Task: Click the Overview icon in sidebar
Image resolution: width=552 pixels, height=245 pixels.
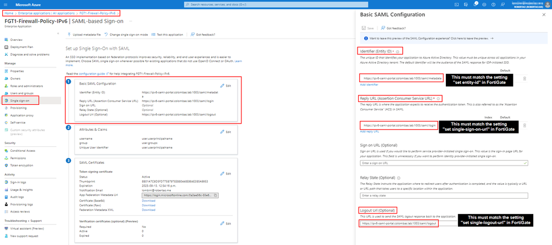Action: tap(6, 40)
